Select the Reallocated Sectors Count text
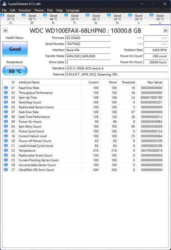 click(x=36, y=107)
